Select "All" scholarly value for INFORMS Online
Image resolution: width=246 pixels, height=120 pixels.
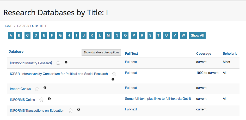coord(225,99)
